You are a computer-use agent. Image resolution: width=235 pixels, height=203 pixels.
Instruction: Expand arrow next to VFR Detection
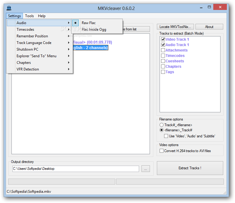pos(69,69)
